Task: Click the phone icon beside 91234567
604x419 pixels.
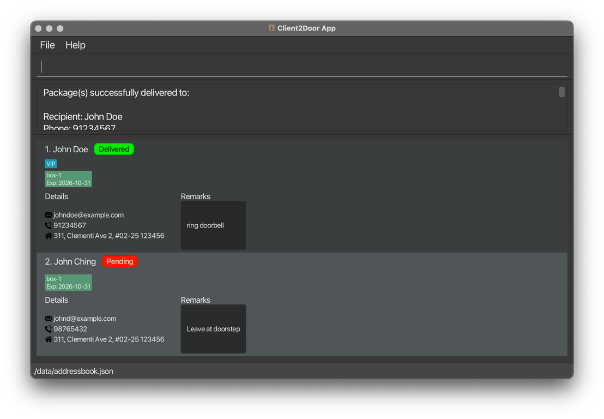Action: [49, 225]
